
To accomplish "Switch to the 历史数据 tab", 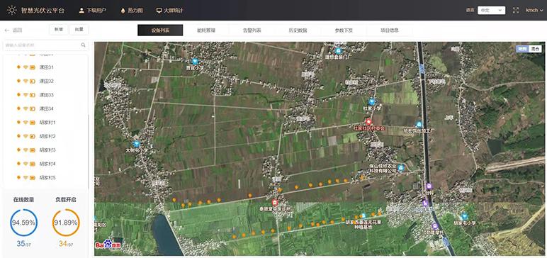I will click(x=298, y=30).
